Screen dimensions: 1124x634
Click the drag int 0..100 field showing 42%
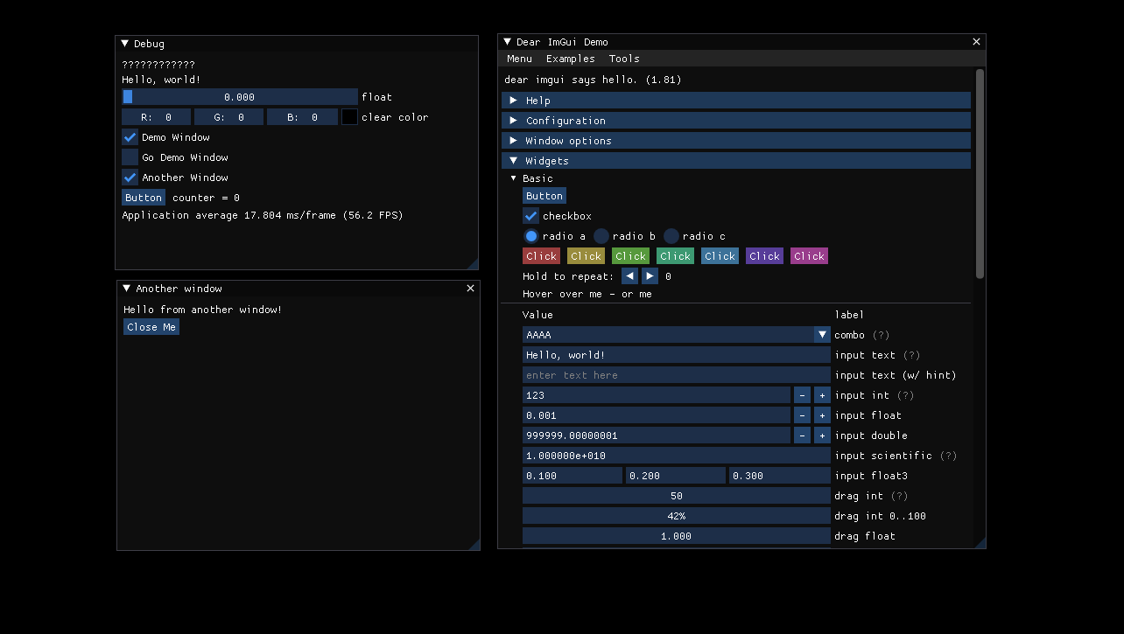(677, 516)
